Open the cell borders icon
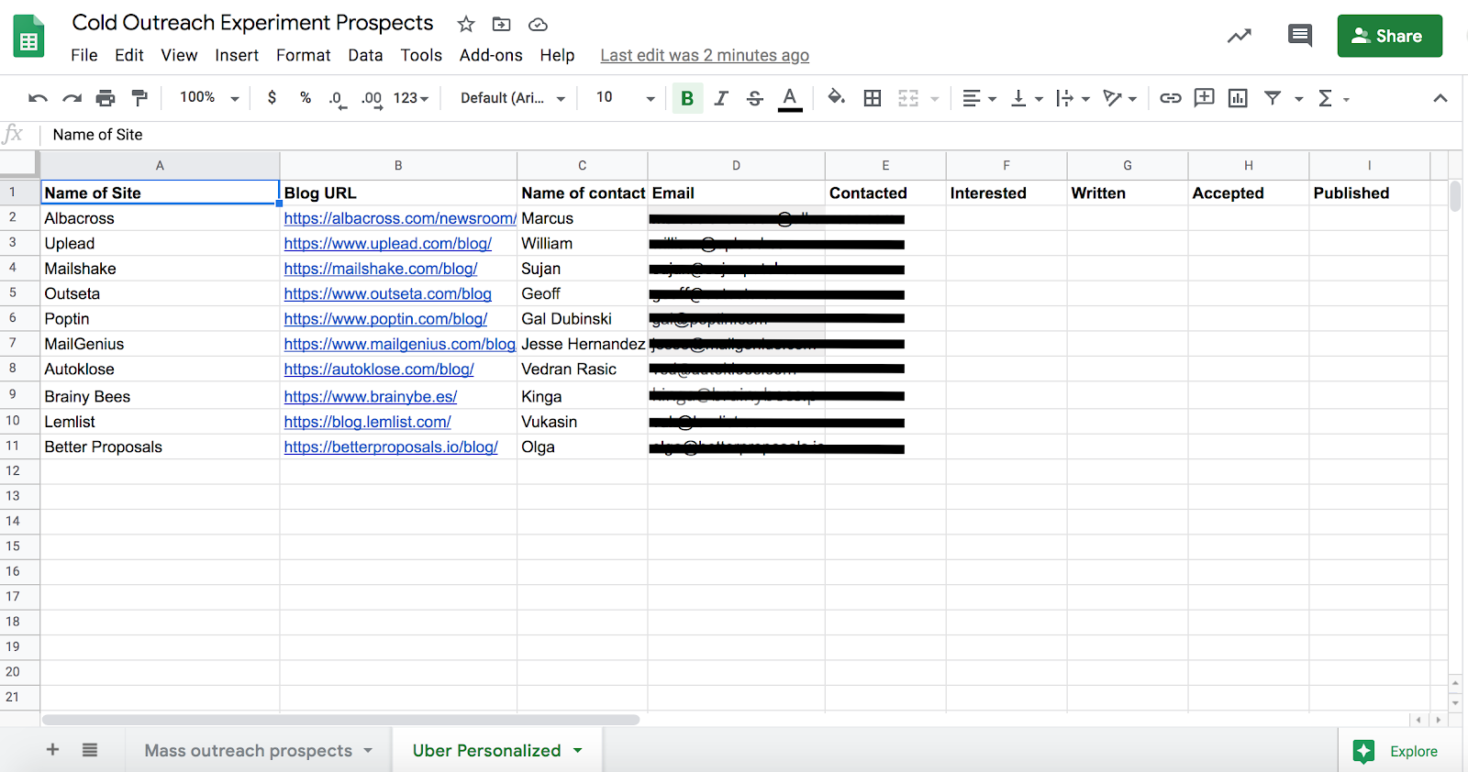 pos(873,98)
